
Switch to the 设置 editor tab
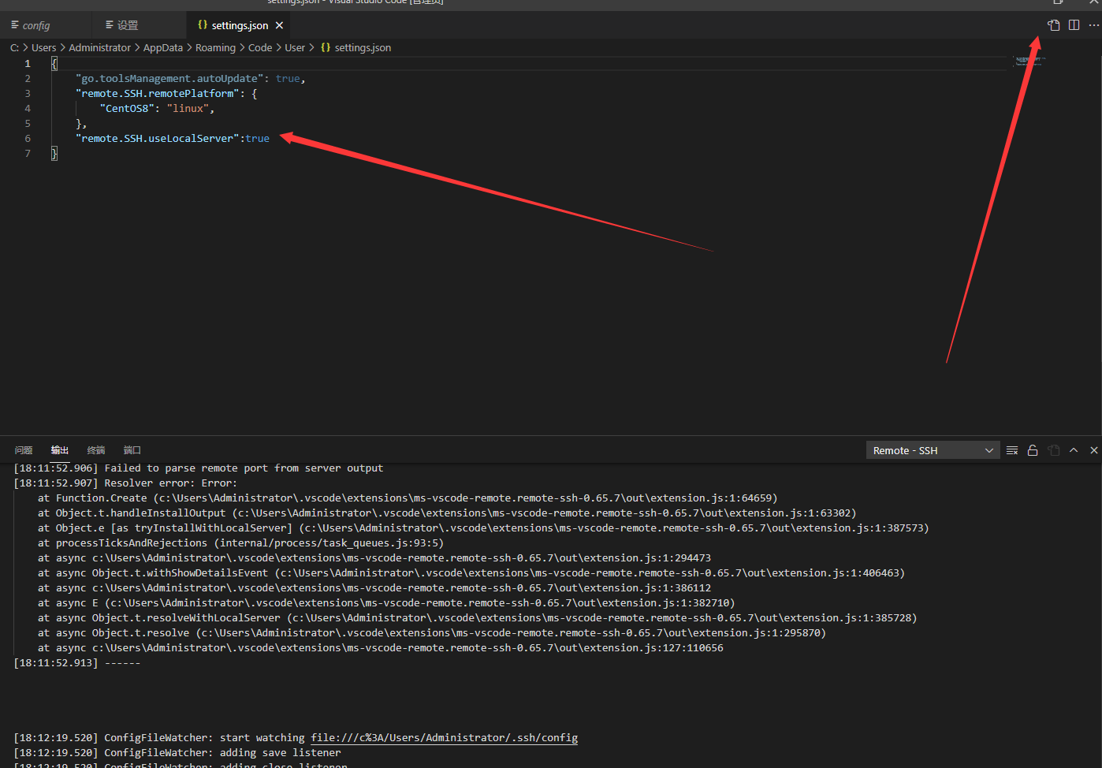[x=122, y=25]
